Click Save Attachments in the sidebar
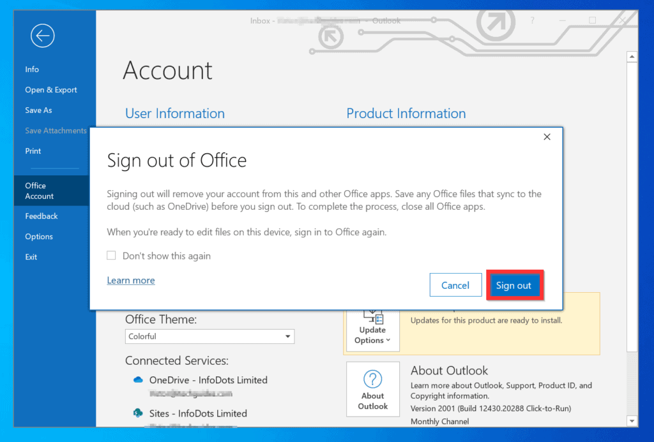 [56, 130]
